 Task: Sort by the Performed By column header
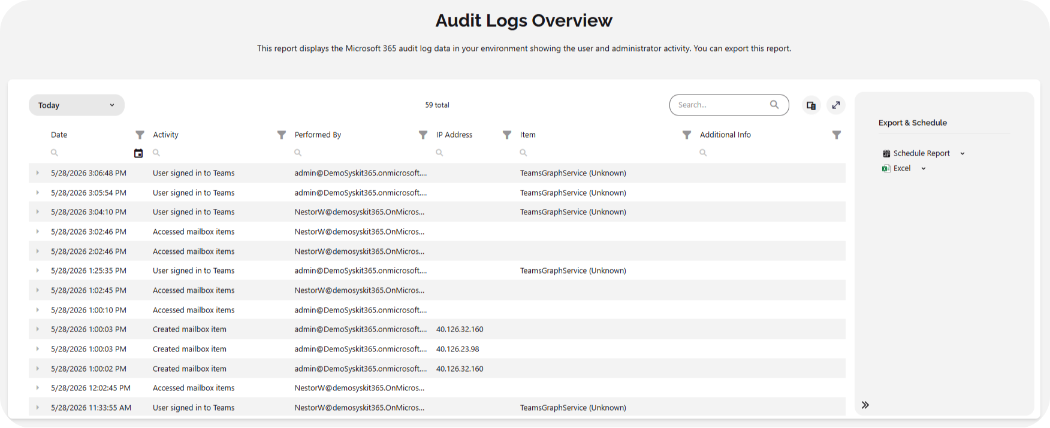[318, 135]
